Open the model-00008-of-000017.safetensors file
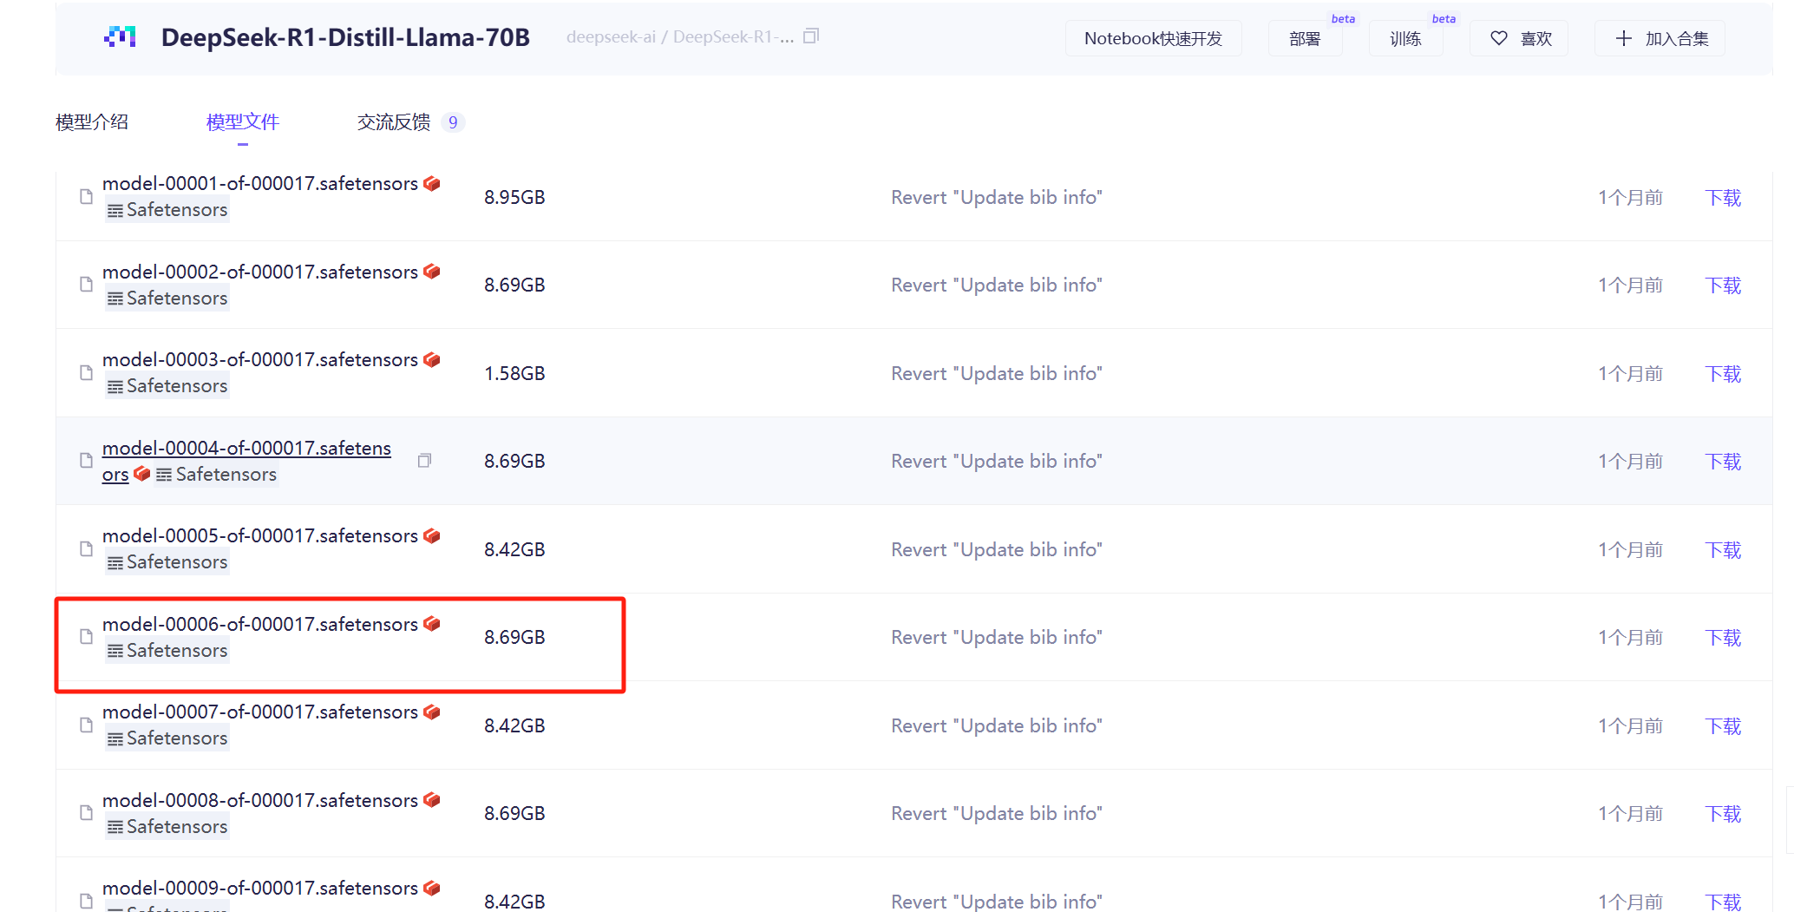Viewport: 1794px width, 912px height. coord(260,800)
